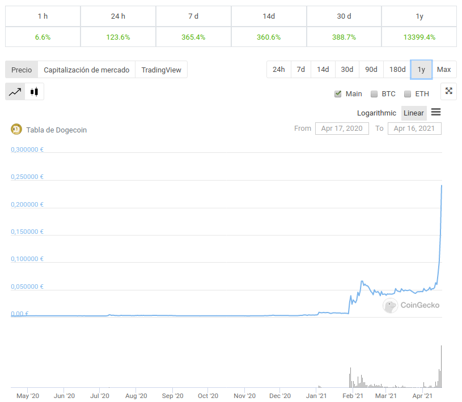Click the tallest April volume bar
Image resolution: width=462 pixels, height=402 pixels.
pos(441,366)
